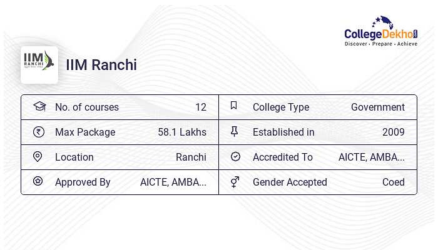
Task: Click the bookmark College Type icon
Action: coord(233,105)
